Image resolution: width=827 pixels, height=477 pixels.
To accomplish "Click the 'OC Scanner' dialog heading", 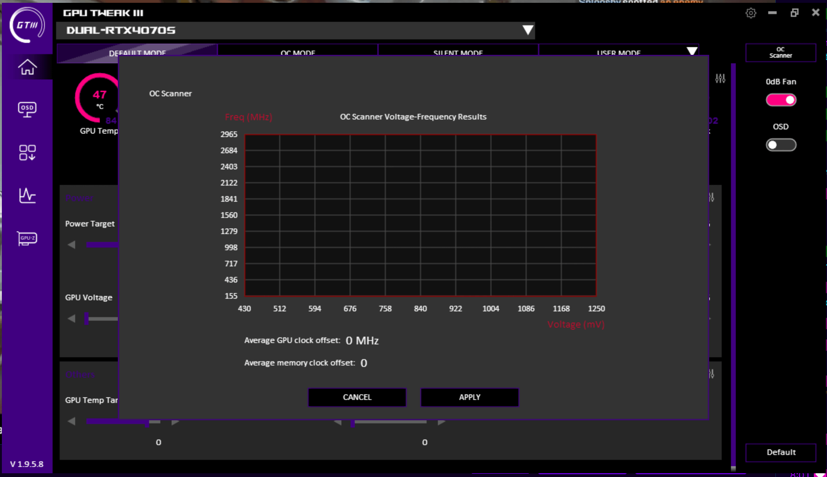I will point(170,94).
